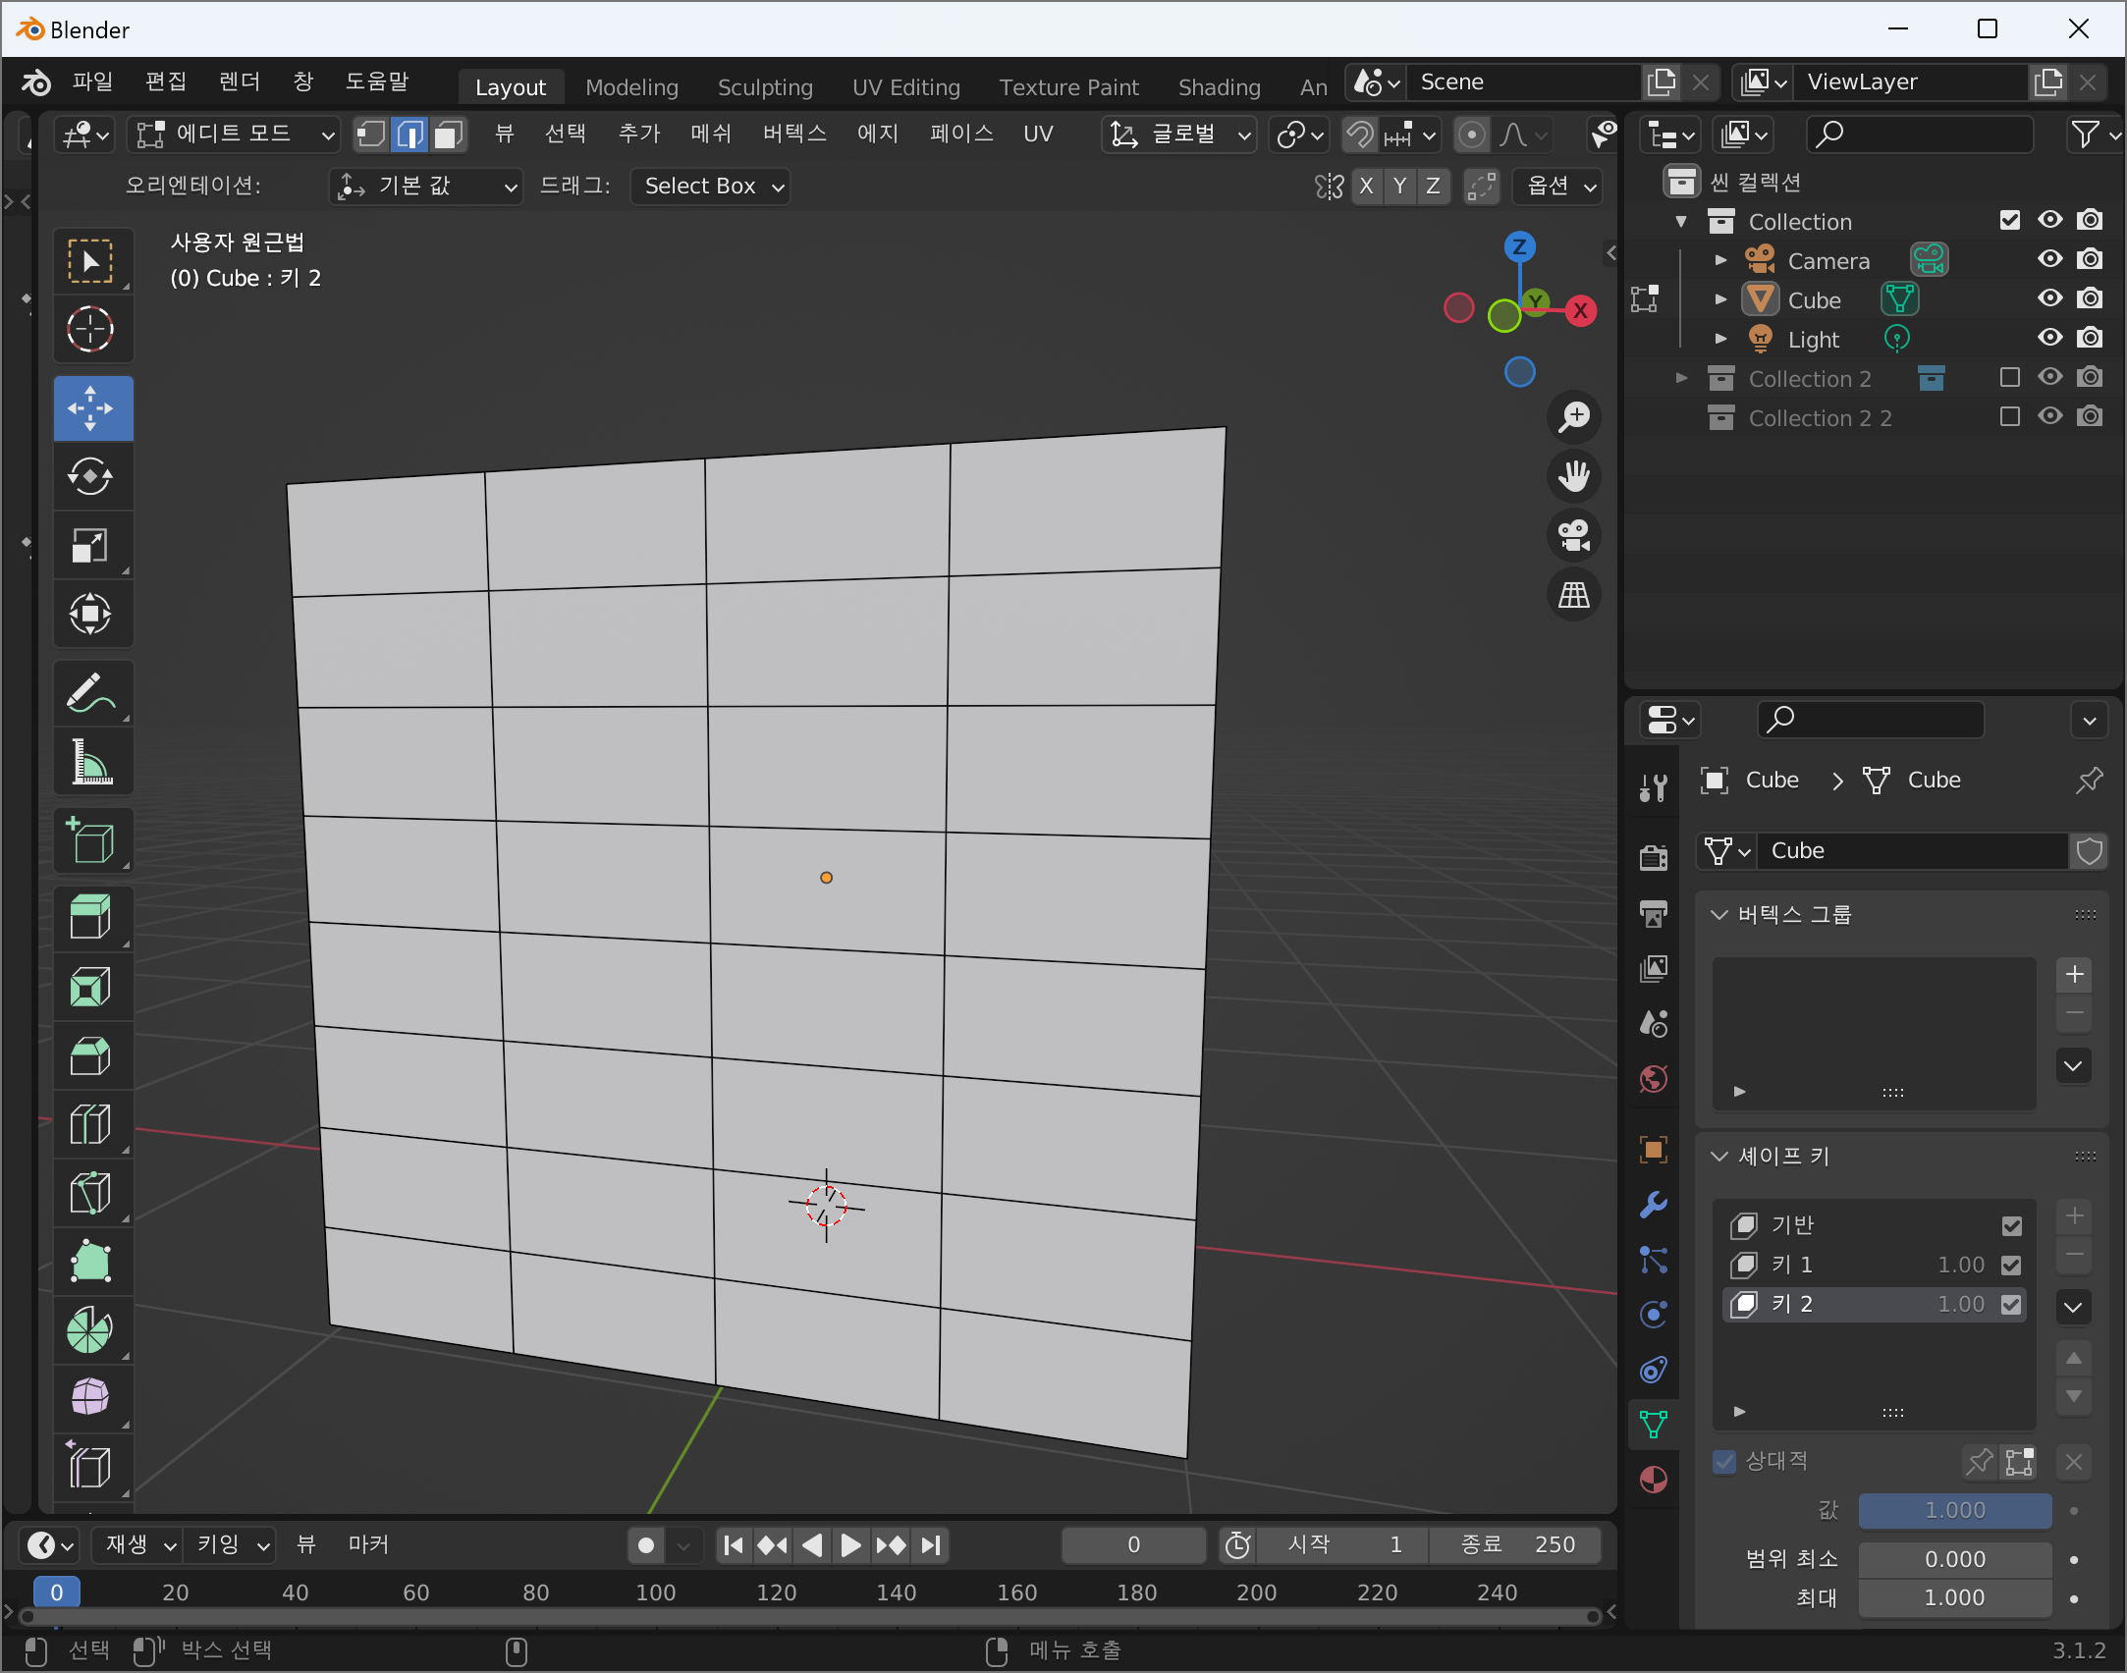2127x1673 pixels.
Task: Open World properties tab
Action: click(x=1654, y=1078)
